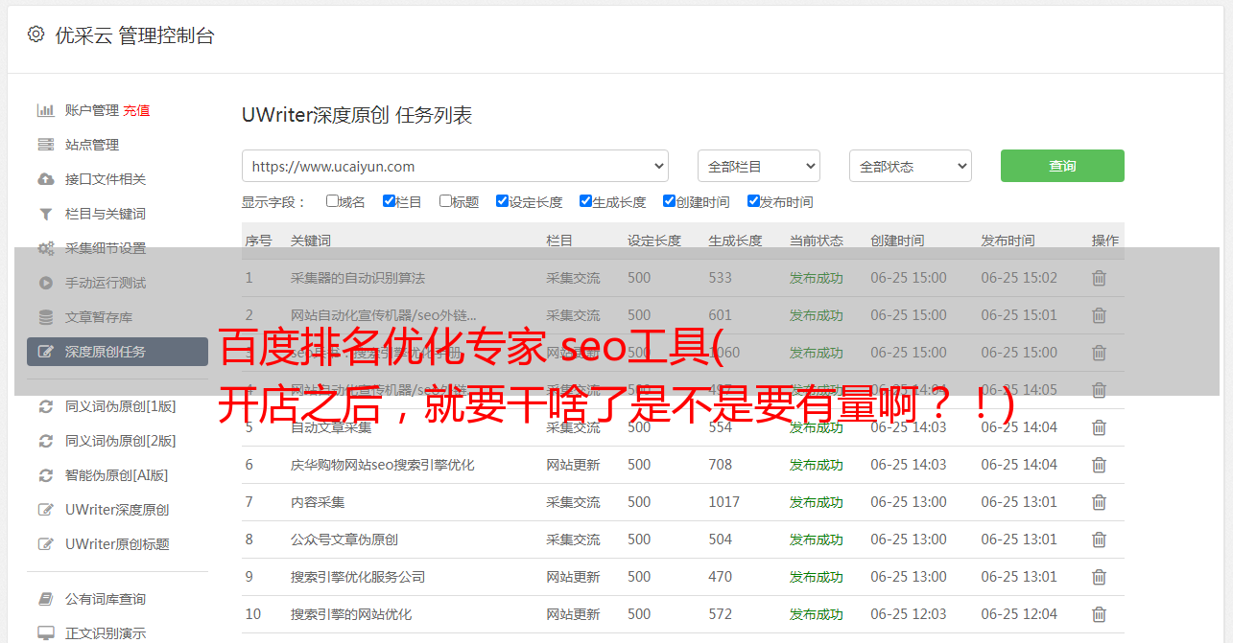Enable the 域名 display field checkbox

(x=332, y=201)
